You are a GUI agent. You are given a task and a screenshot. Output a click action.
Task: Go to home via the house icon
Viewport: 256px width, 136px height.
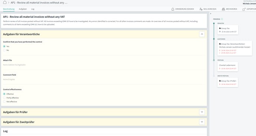(x=5, y=2)
